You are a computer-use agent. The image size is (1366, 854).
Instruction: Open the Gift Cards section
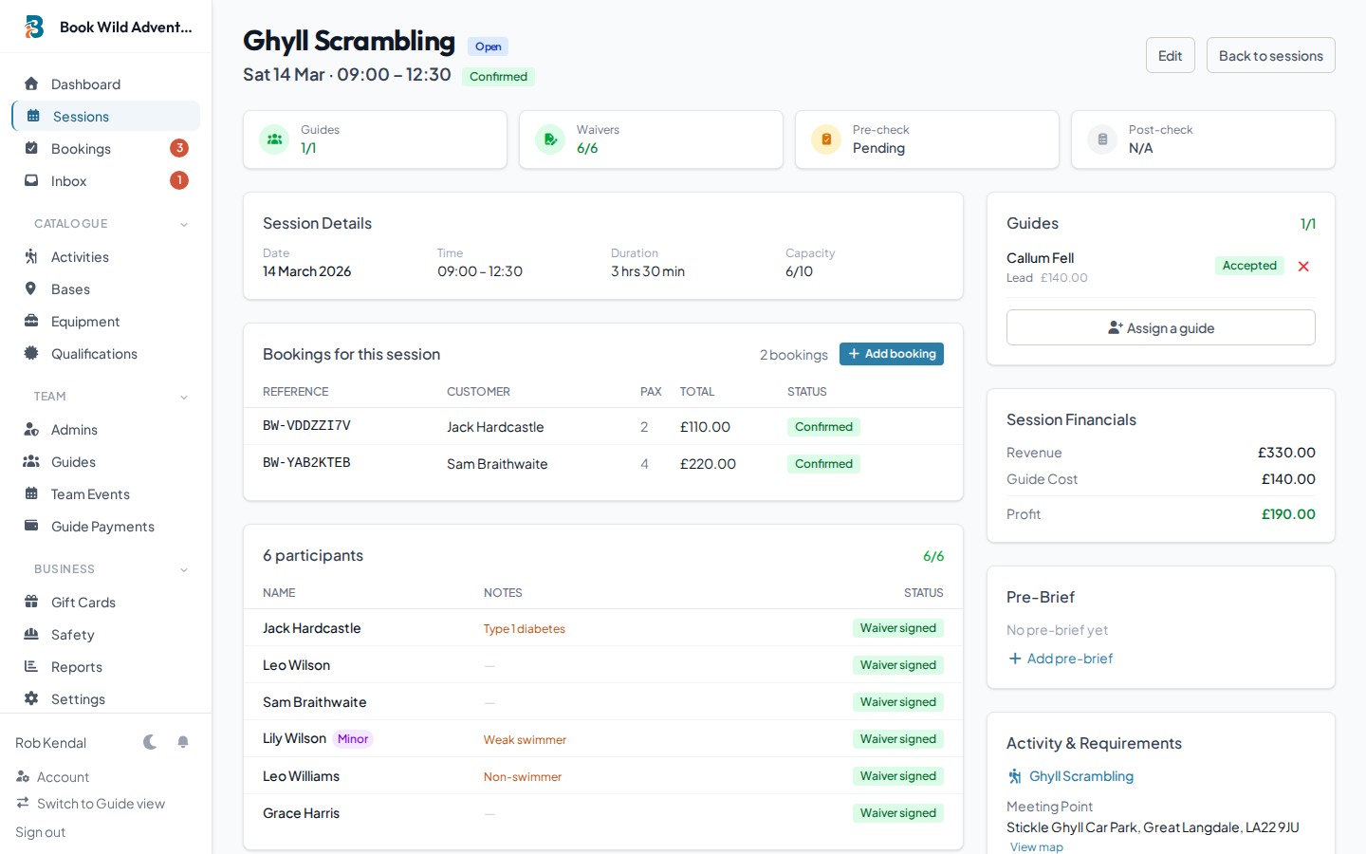tap(83, 602)
